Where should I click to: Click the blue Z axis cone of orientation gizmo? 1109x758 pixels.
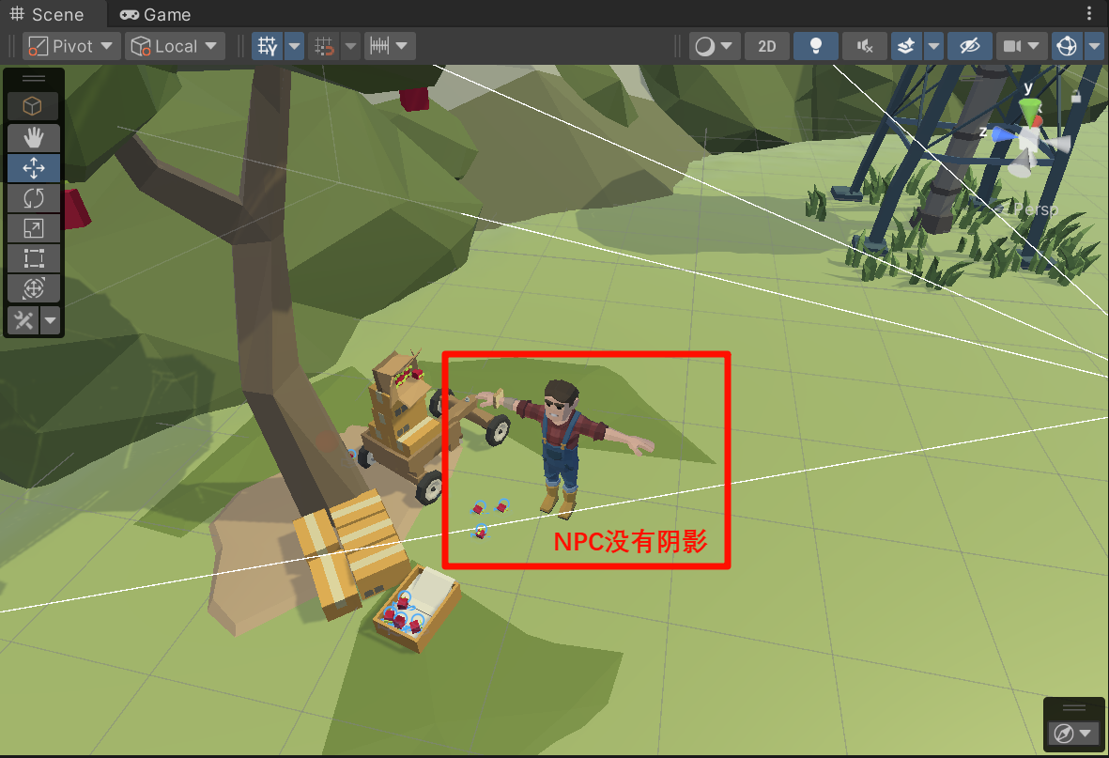tap(1003, 133)
